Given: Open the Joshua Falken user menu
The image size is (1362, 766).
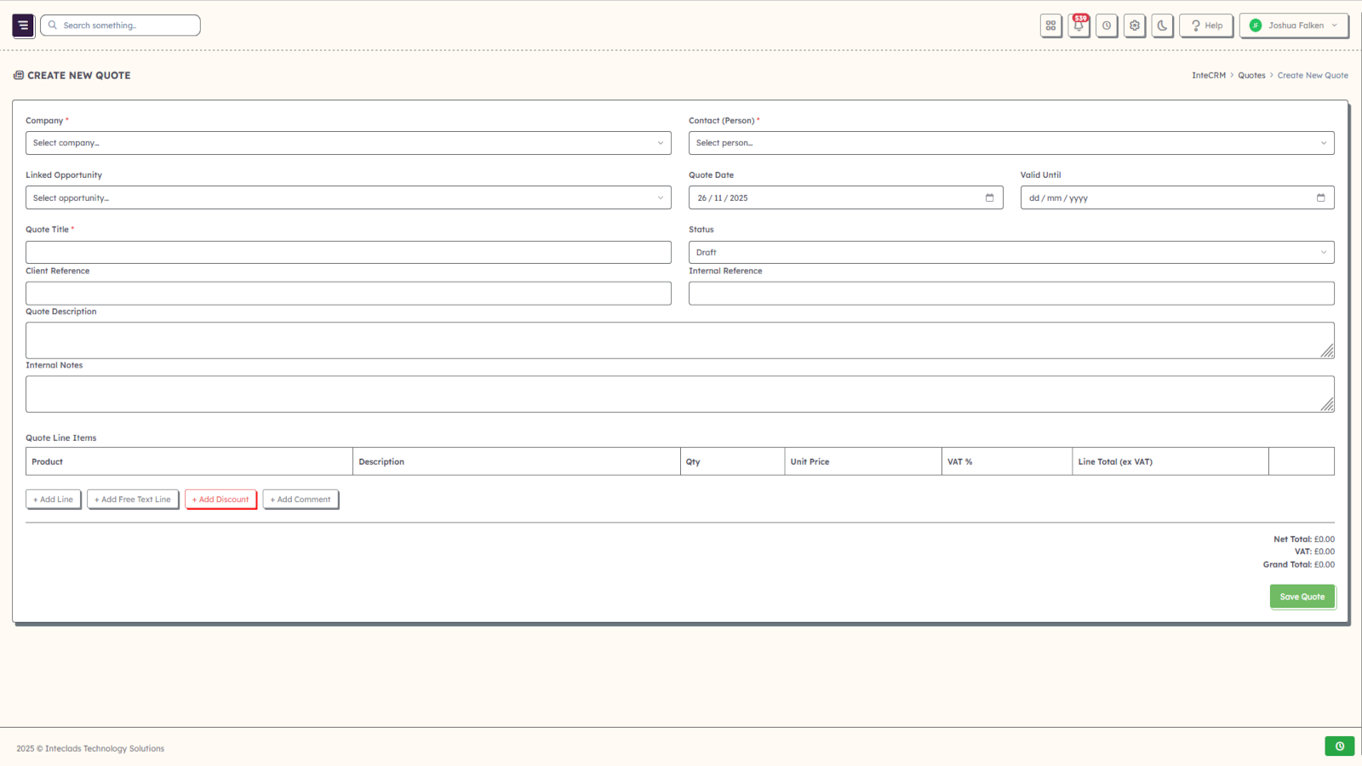Looking at the screenshot, I should click(1293, 26).
